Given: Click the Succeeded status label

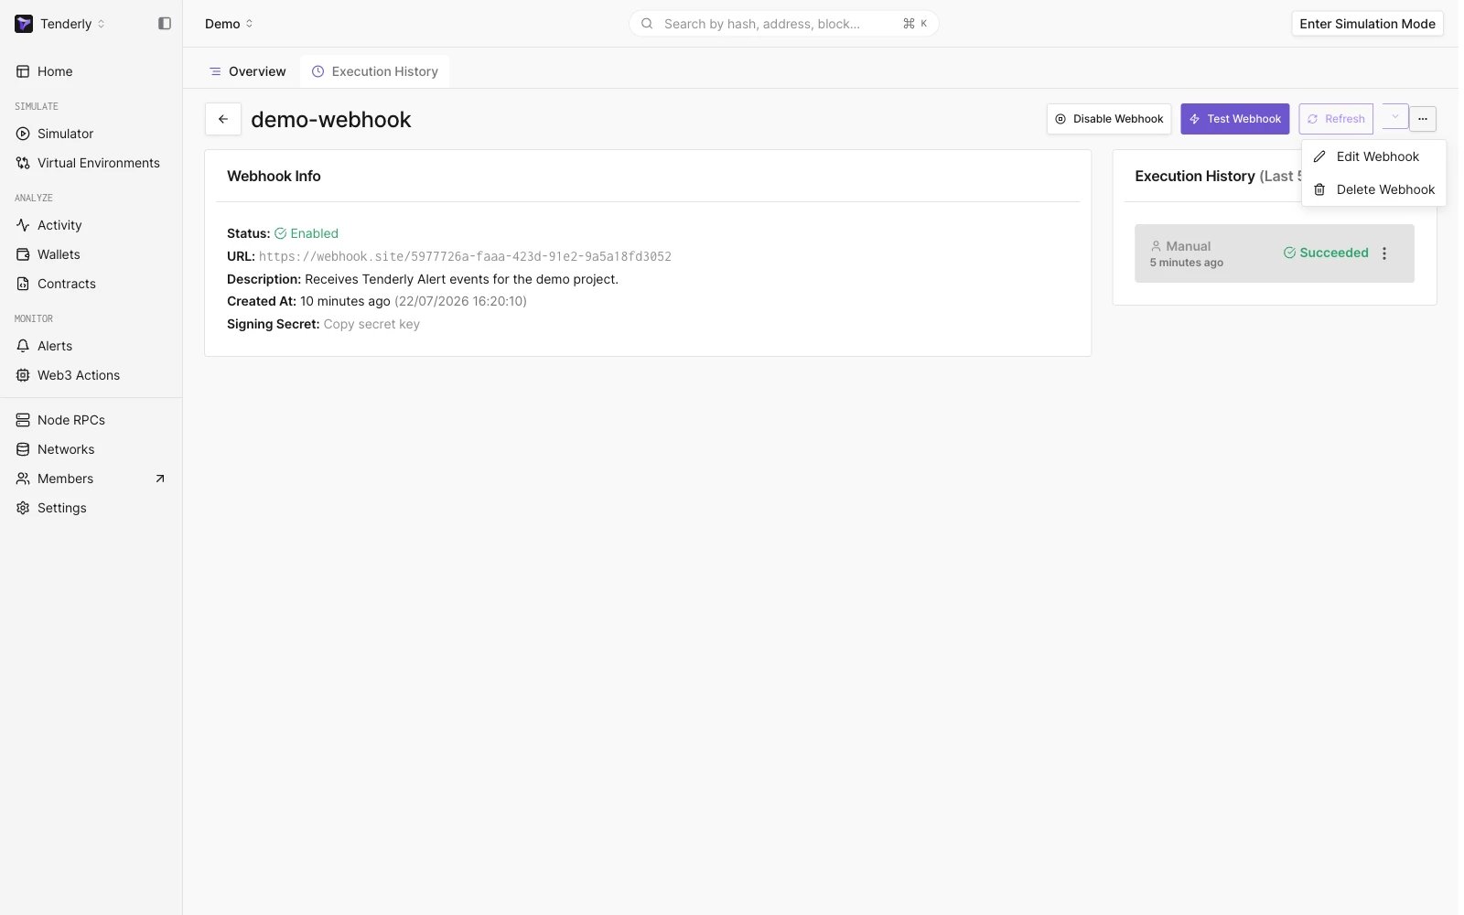Looking at the screenshot, I should pos(1326,253).
